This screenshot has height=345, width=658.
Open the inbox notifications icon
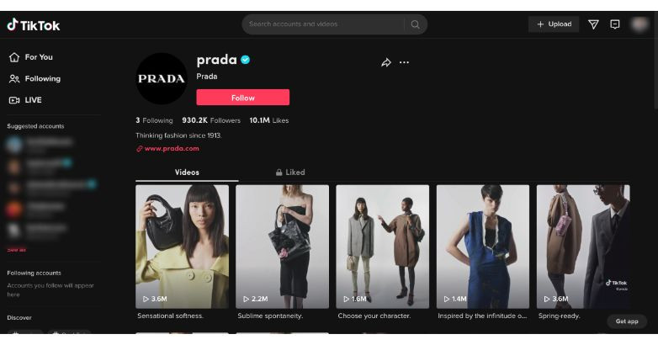click(615, 24)
